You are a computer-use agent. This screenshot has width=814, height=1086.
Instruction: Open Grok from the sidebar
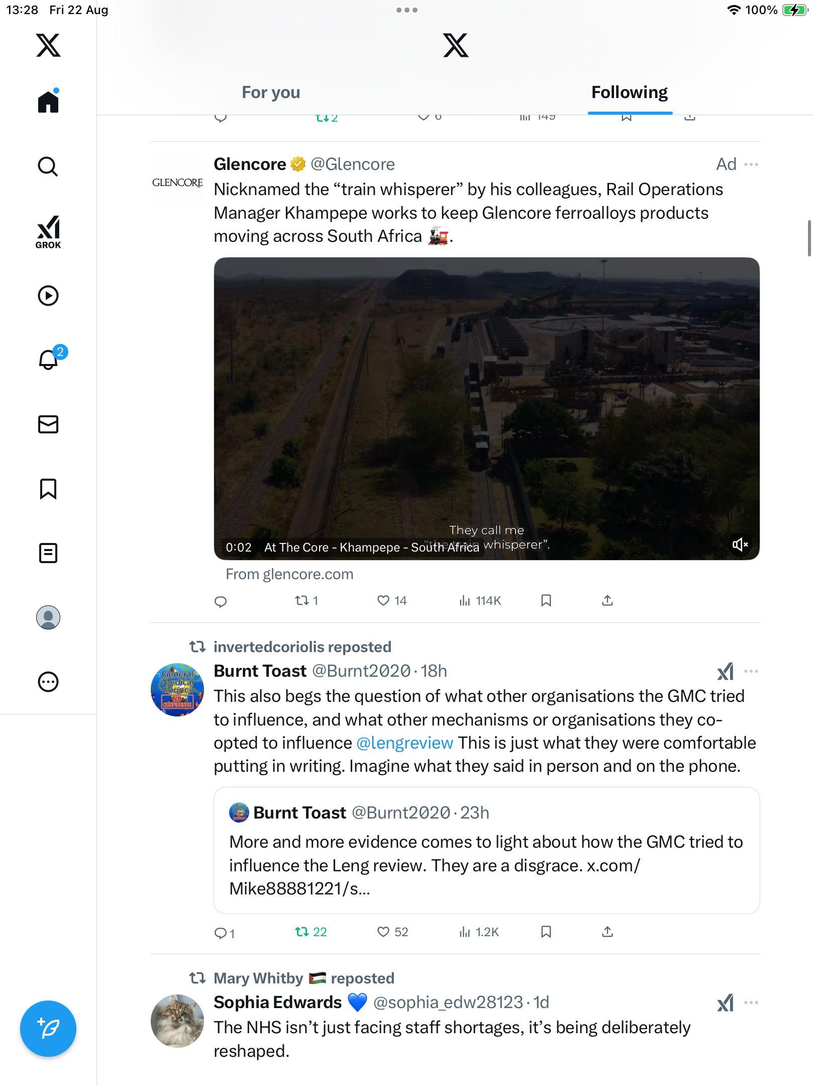pos(48,232)
